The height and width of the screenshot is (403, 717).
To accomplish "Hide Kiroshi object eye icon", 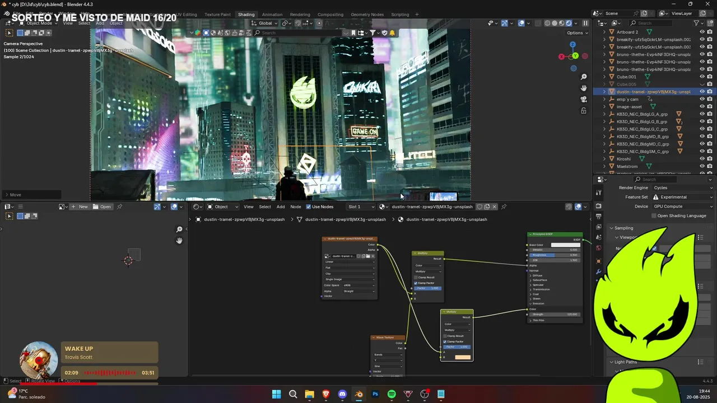I will [702, 159].
